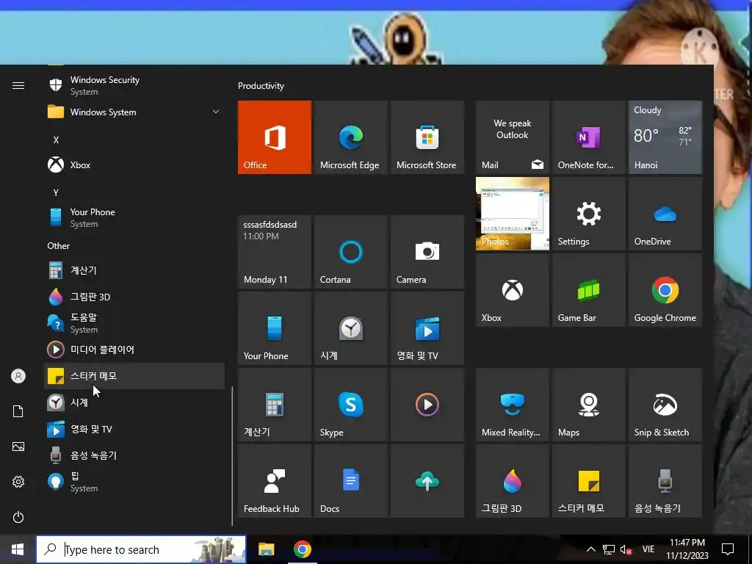752x564 pixels.
Task: Open 음성 녹음기 in app list
Action: point(134,455)
